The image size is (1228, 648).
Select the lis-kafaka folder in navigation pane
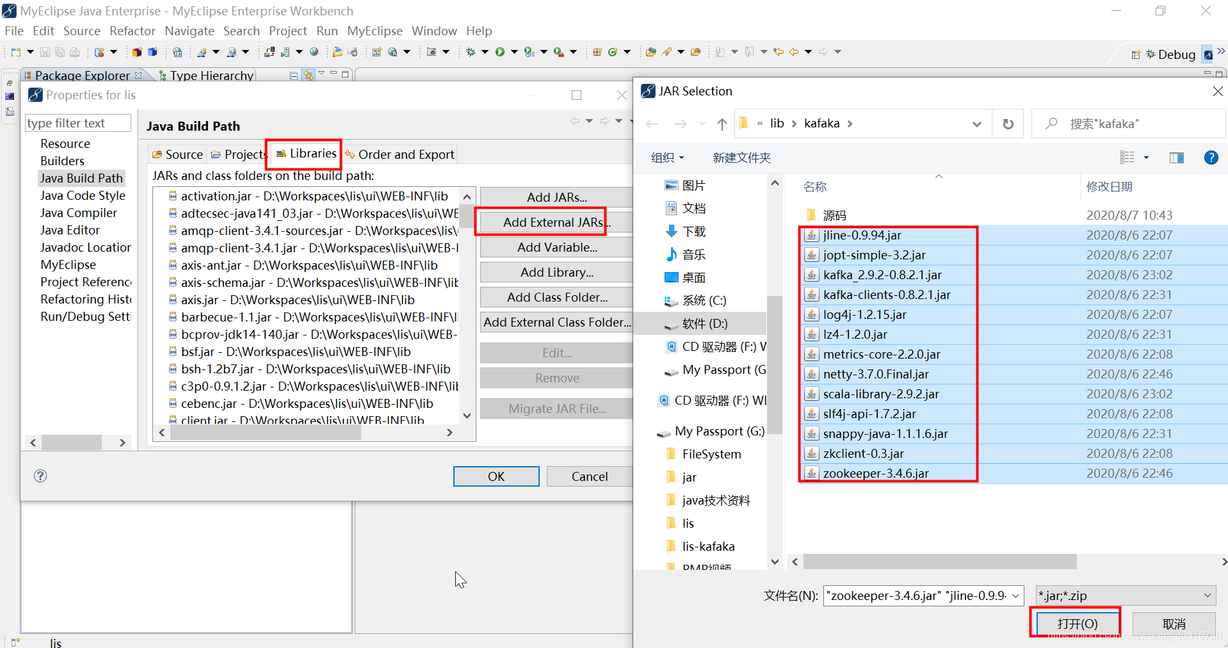708,546
